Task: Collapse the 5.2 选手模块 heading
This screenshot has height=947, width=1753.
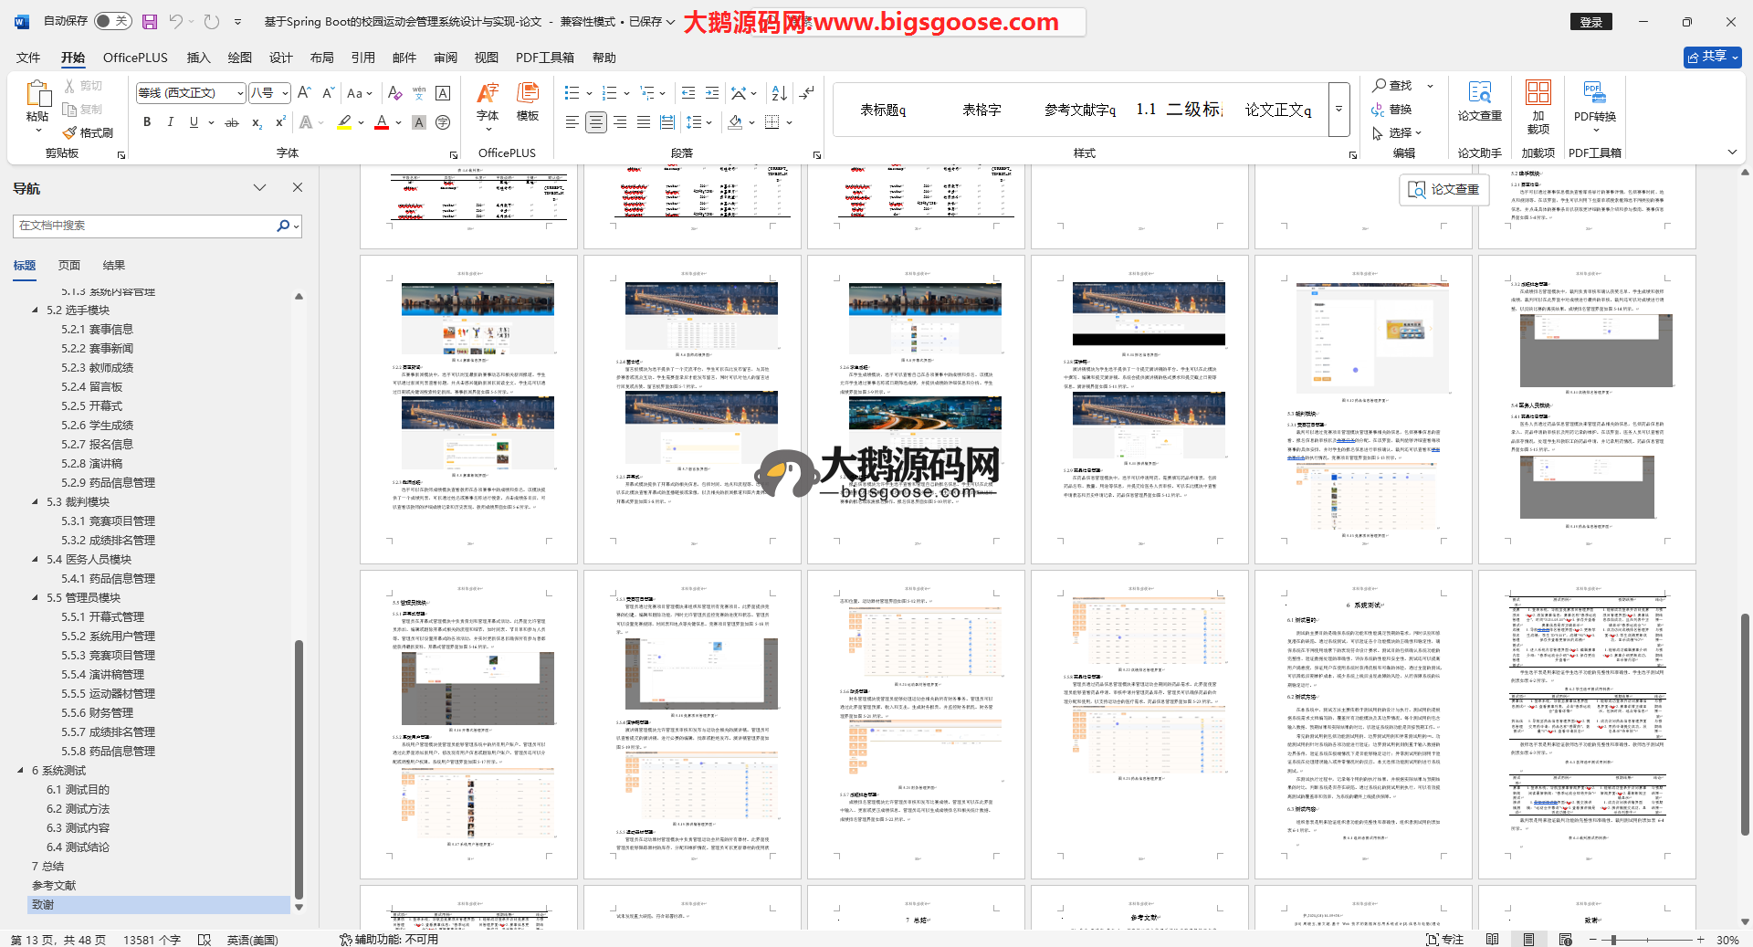Action: [36, 310]
